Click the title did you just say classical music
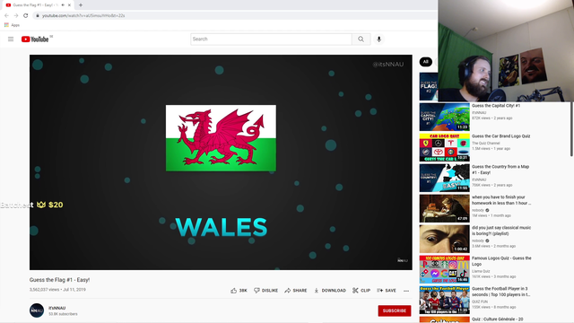The image size is (574, 323). 501,231
